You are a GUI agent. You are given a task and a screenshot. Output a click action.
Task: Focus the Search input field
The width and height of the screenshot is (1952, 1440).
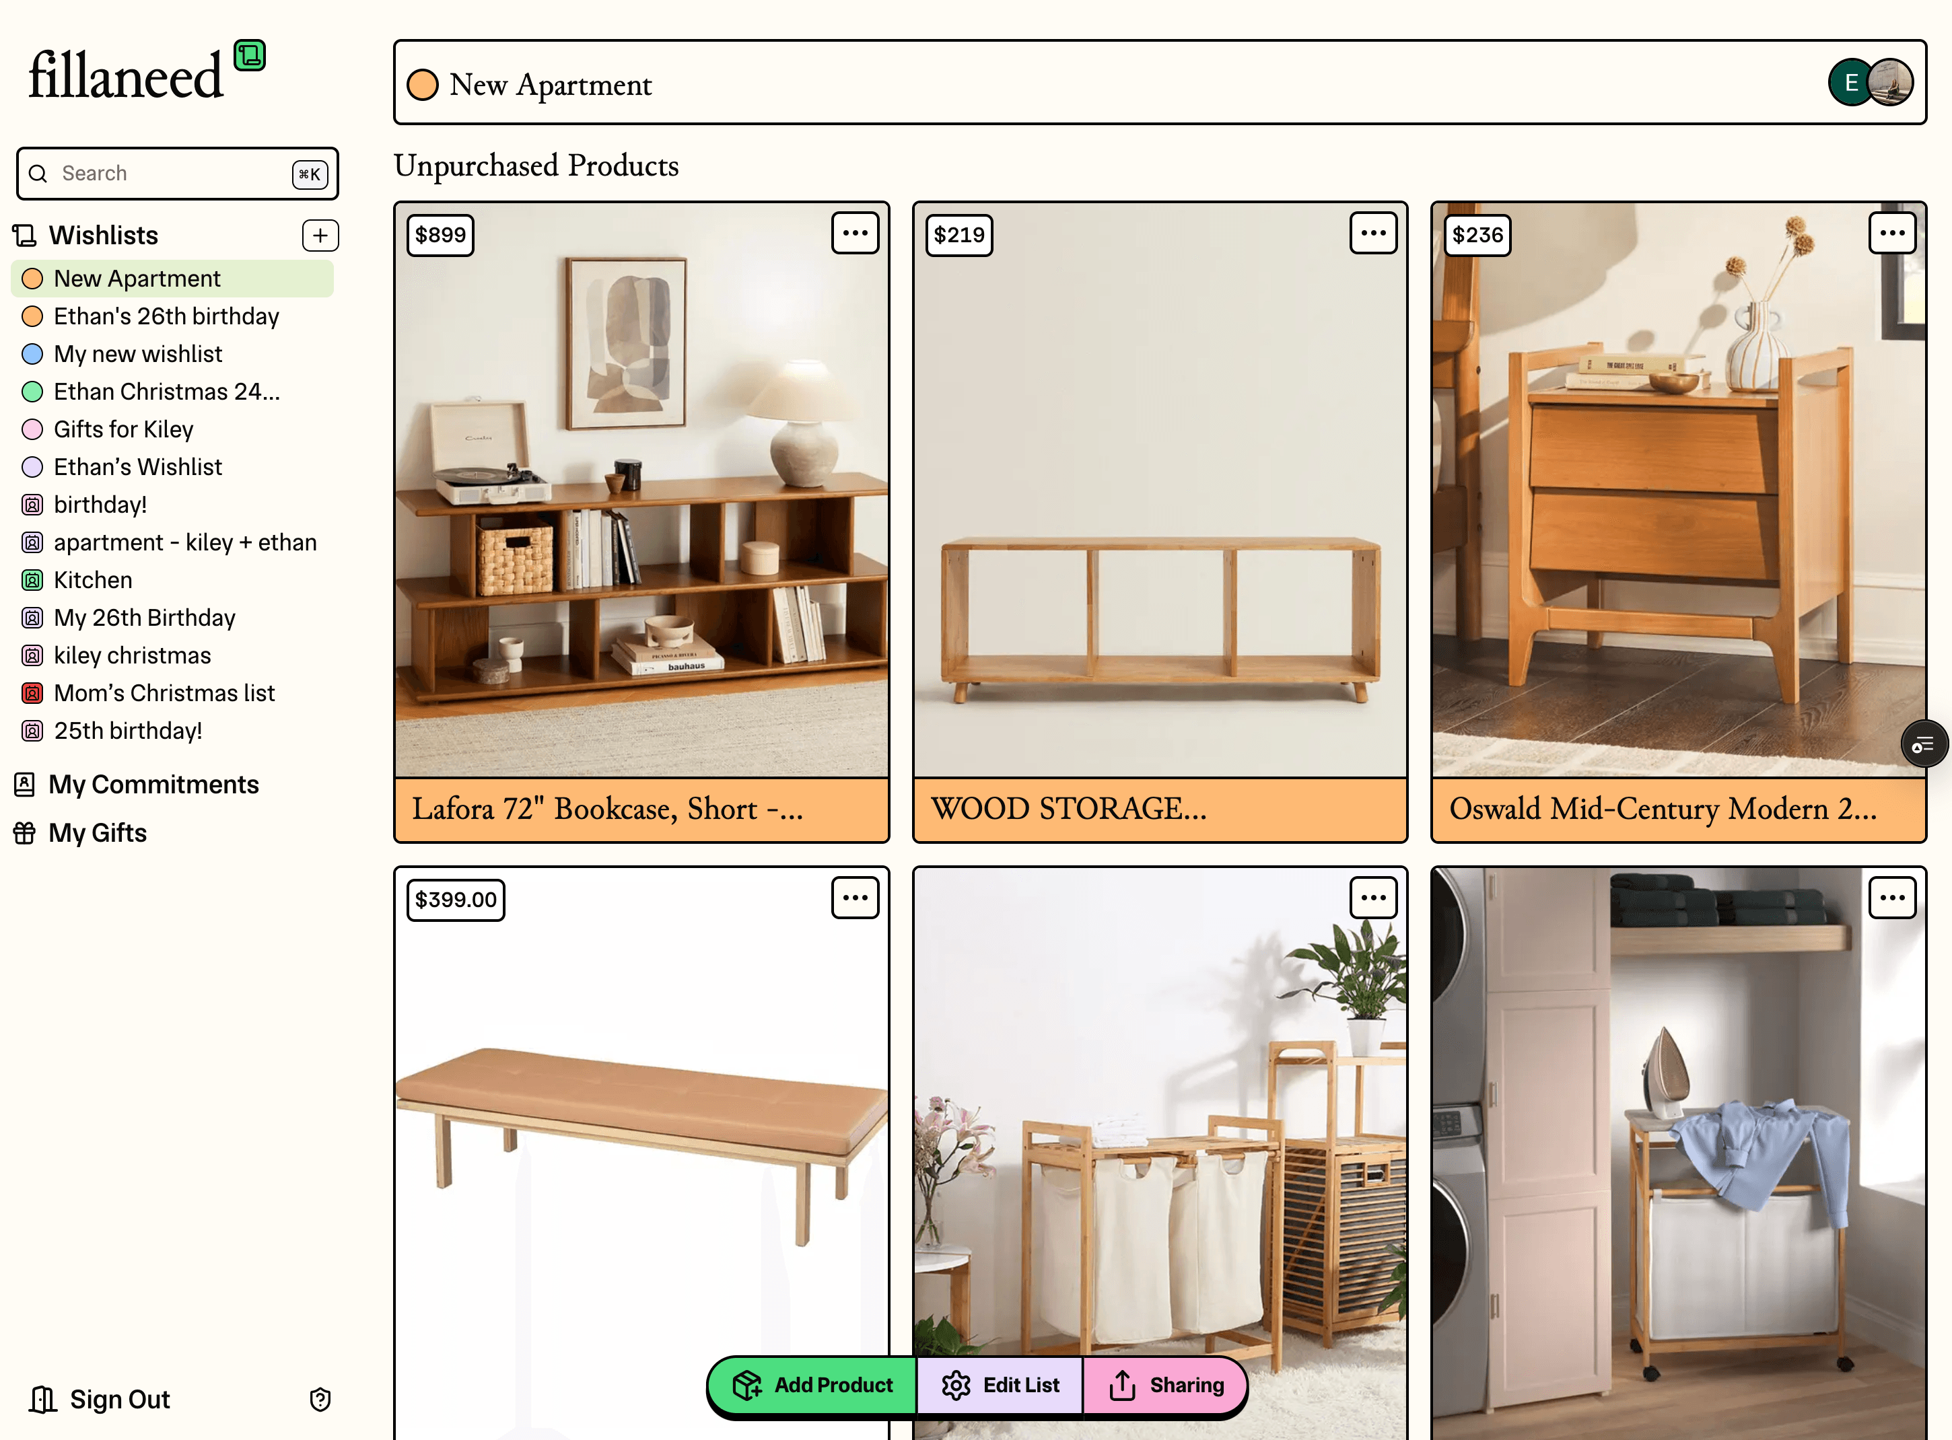[177, 174]
